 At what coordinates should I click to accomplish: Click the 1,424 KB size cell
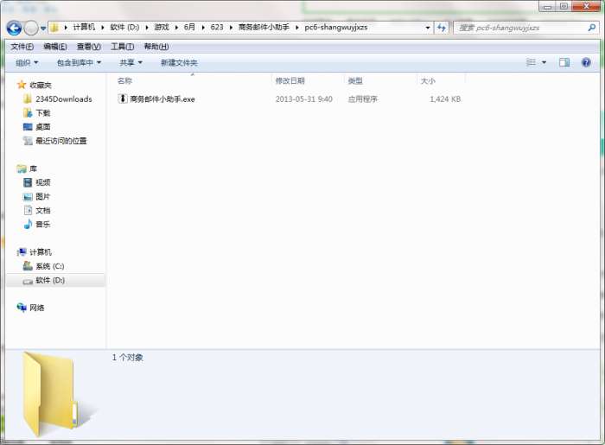pyautogui.click(x=445, y=99)
